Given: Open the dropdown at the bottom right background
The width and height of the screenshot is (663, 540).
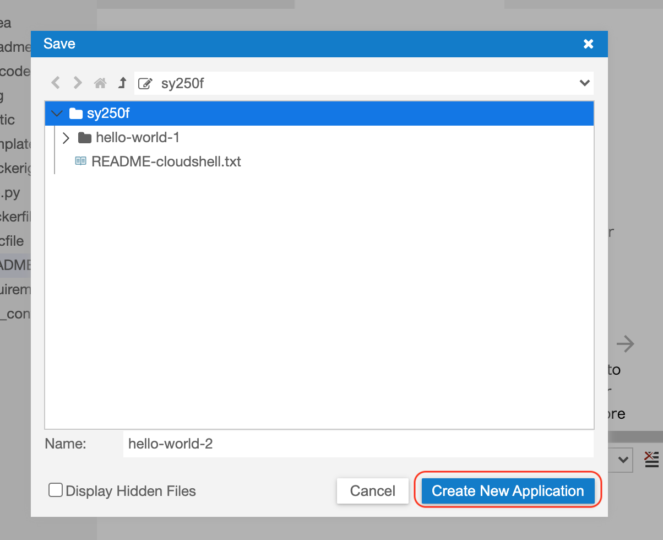Looking at the screenshot, I should click(624, 460).
